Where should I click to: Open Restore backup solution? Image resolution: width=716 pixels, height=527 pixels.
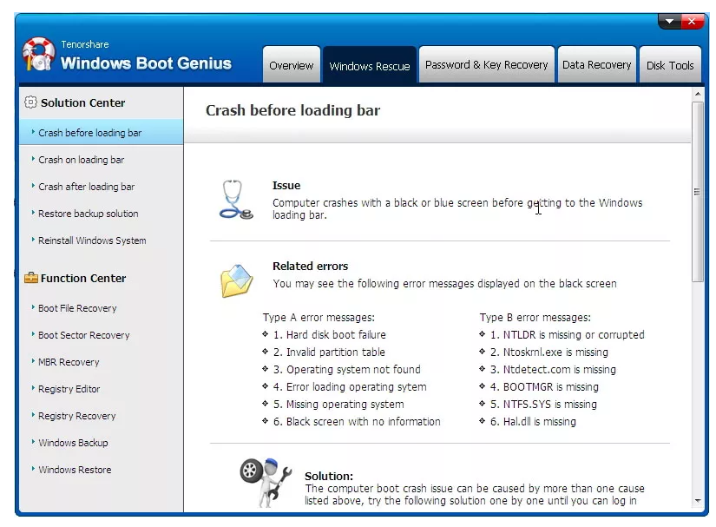coord(89,214)
